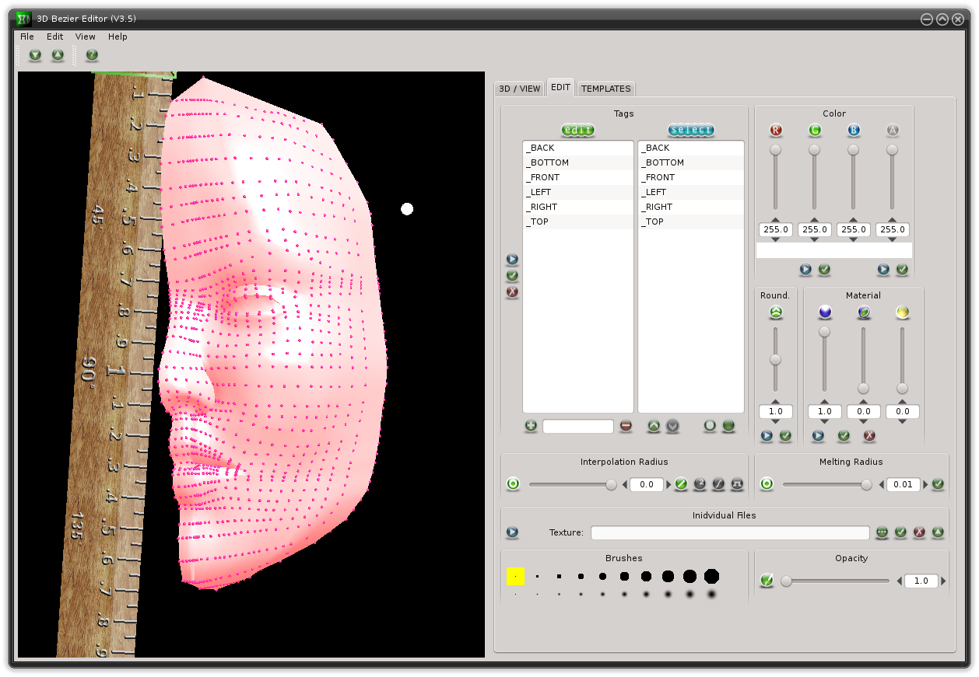This screenshot has height=677, width=979.
Task: Click the question mark help toolbar icon
Action: (92, 55)
